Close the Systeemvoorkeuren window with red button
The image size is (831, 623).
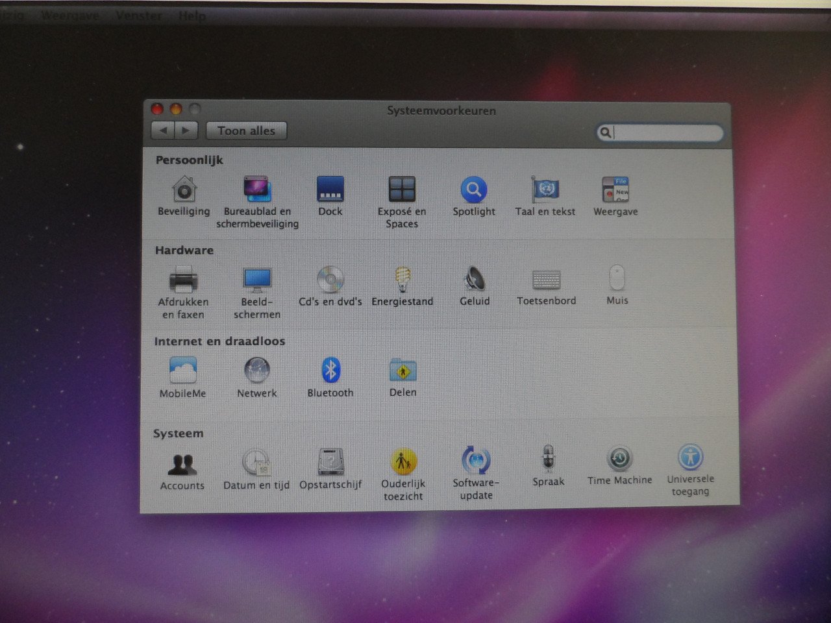156,108
